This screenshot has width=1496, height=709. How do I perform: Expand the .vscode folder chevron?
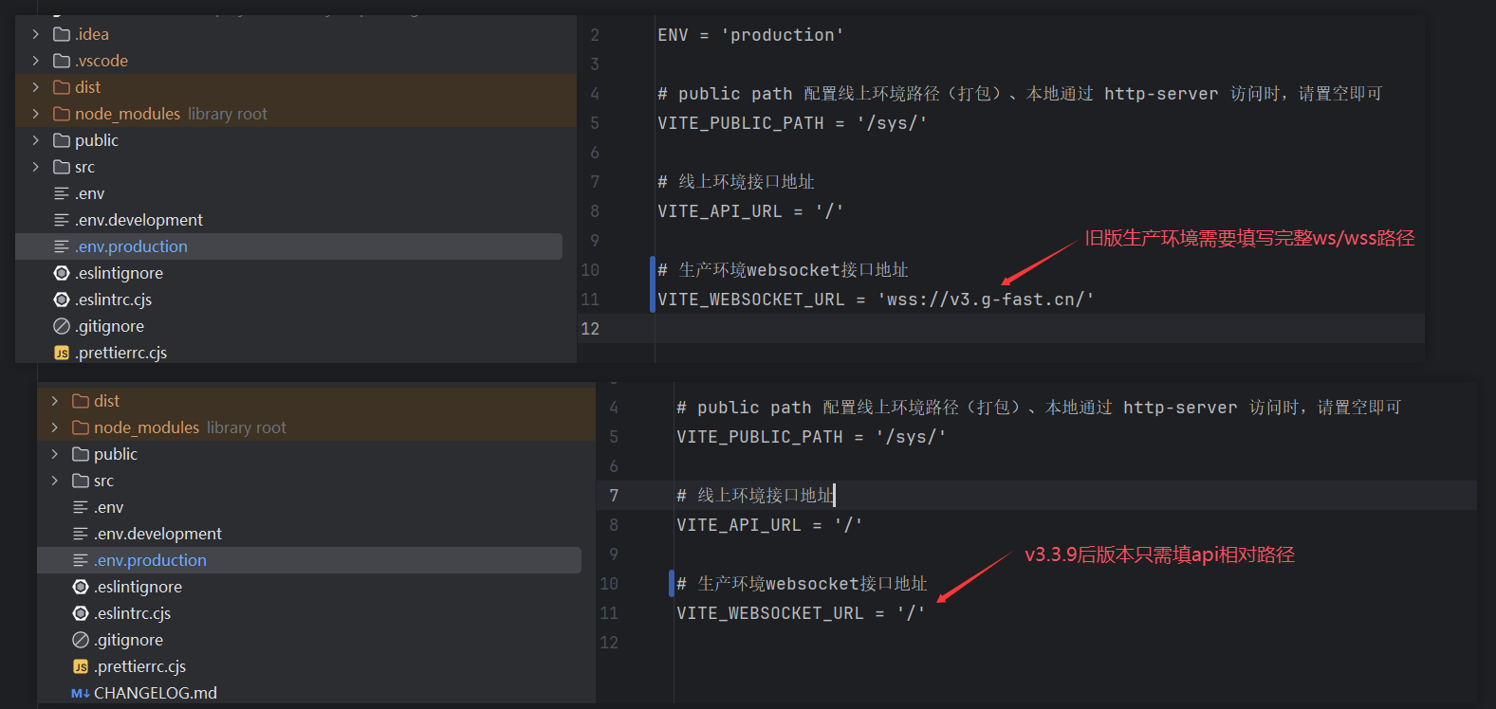click(x=36, y=61)
